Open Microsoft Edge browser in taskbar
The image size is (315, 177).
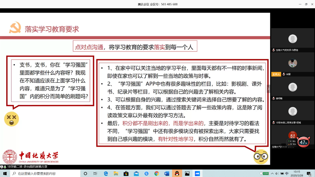[106, 174]
